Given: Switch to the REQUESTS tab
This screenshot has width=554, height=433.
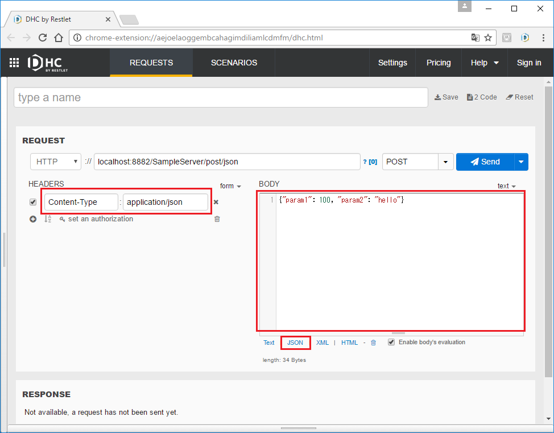Looking at the screenshot, I should (x=151, y=63).
